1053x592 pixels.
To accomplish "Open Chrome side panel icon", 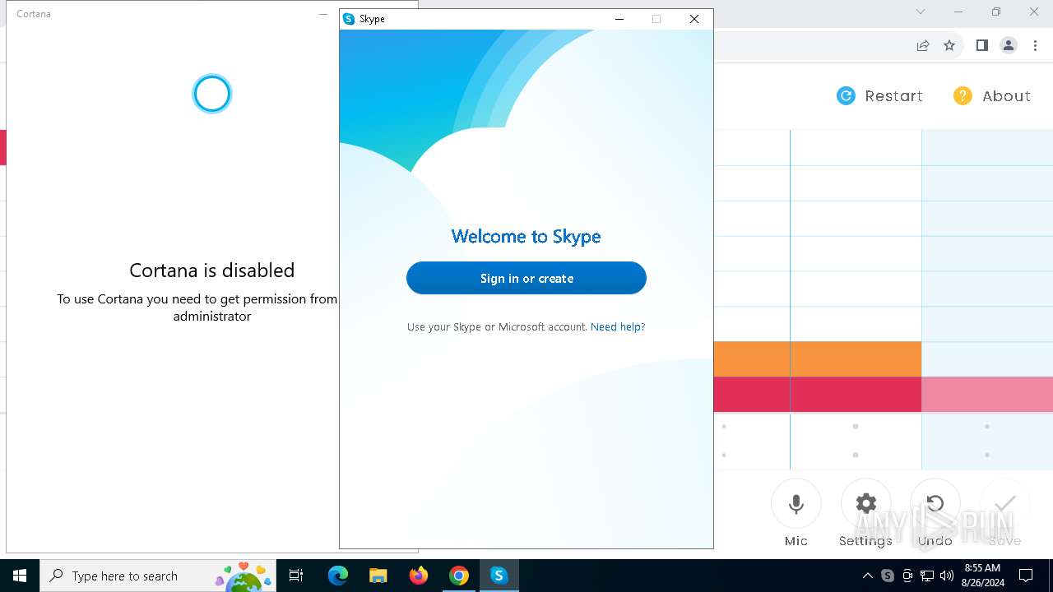I will pos(981,46).
